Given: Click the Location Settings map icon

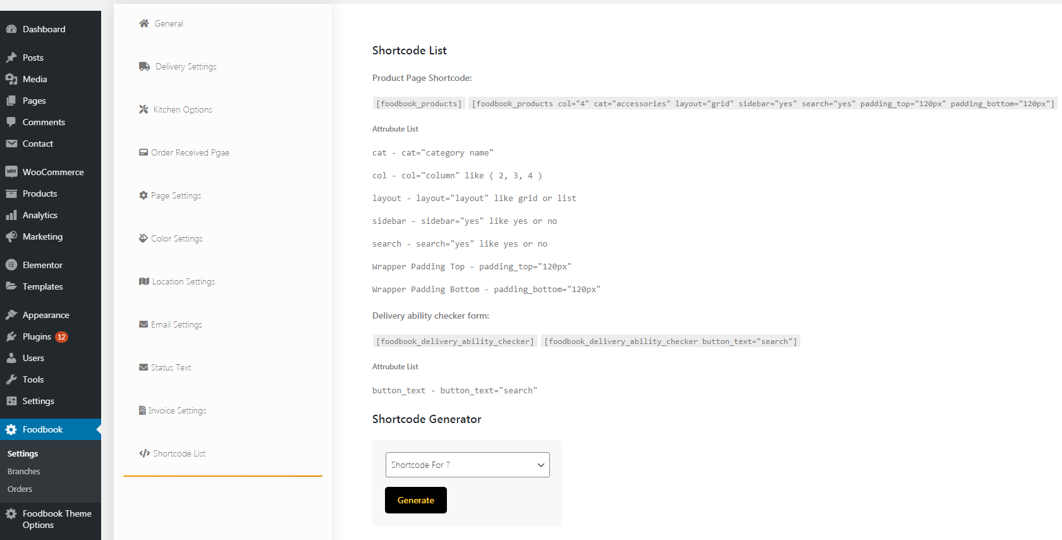Looking at the screenshot, I should [x=144, y=281].
